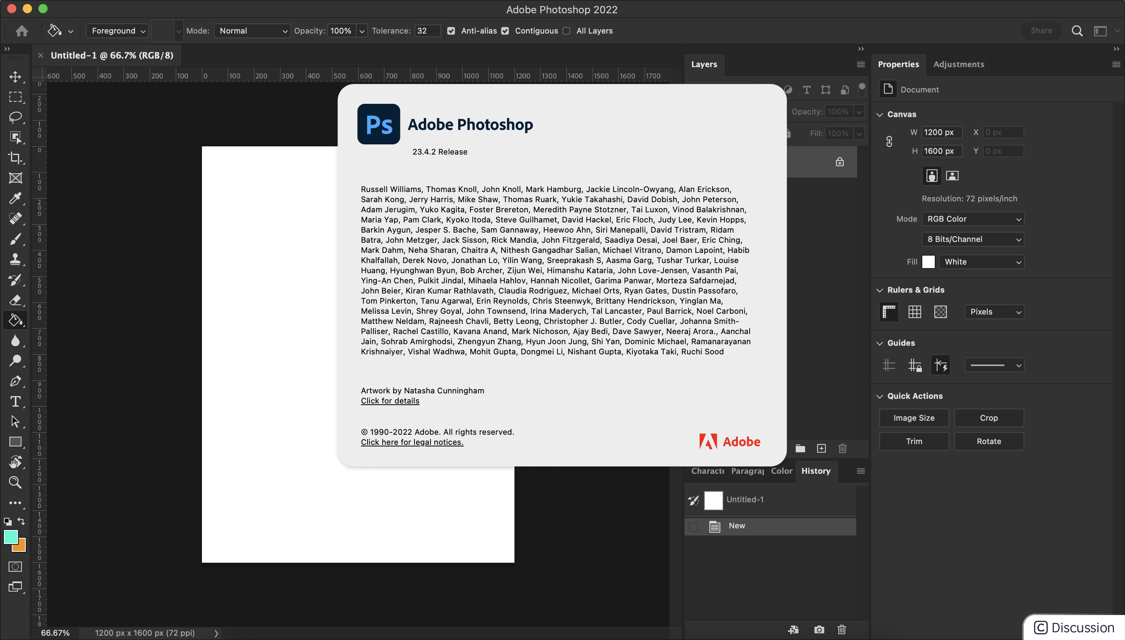The width and height of the screenshot is (1125, 640).
Task: Select the Eyedropper tool
Action: (x=15, y=198)
